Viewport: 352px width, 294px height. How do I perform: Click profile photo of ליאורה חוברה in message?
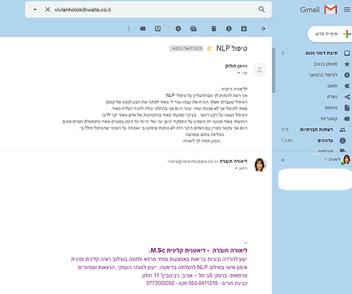259,165
